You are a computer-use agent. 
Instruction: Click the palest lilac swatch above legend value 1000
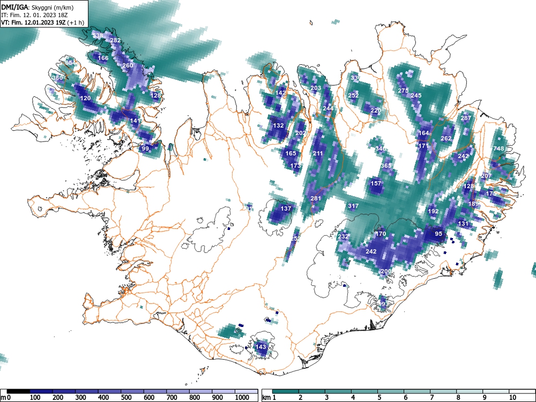tap(247, 391)
